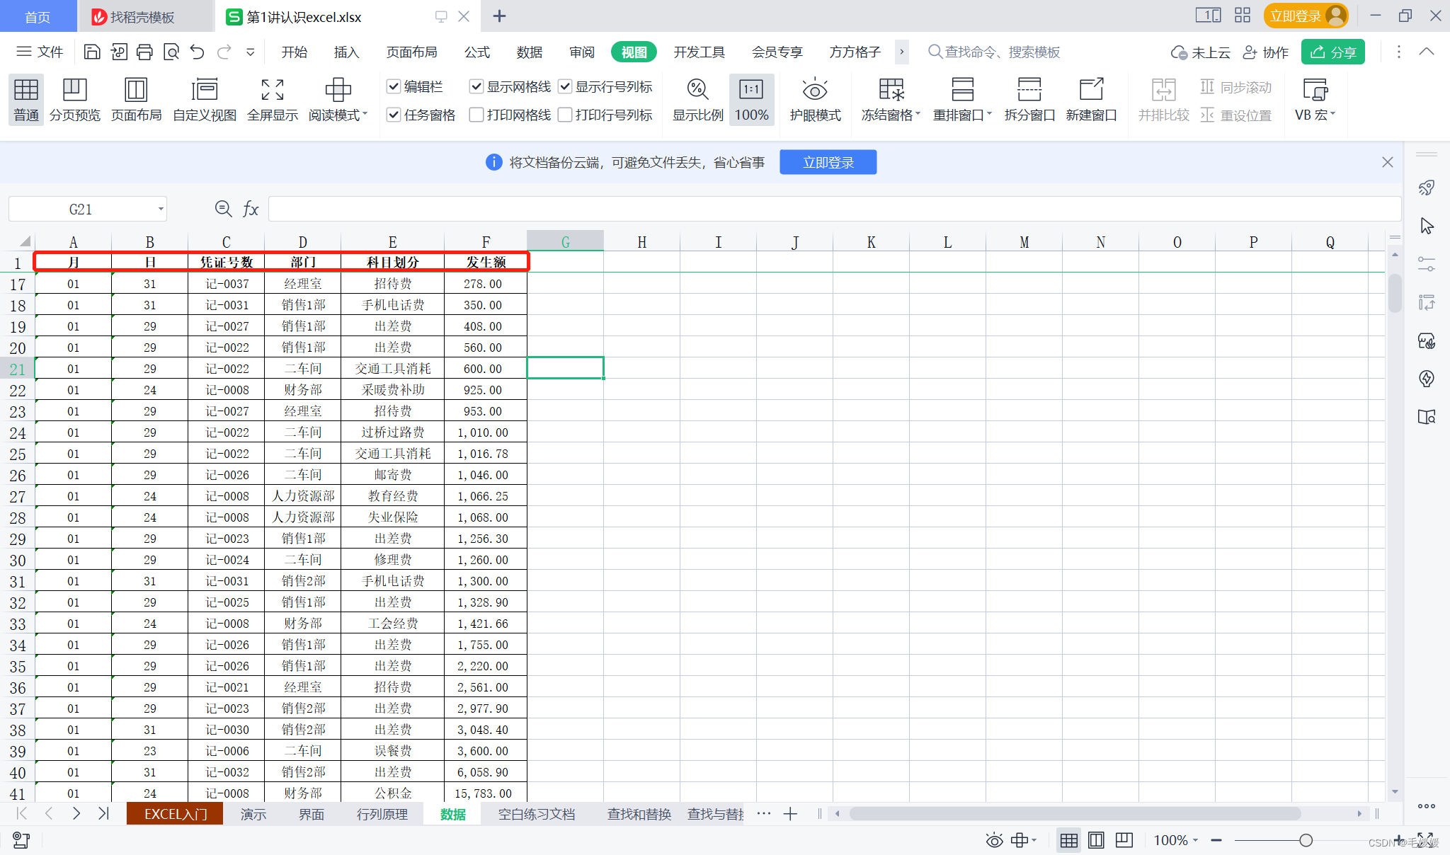The height and width of the screenshot is (855, 1450).
Task: Collapse the ribbon with up chevron
Action: (1427, 52)
